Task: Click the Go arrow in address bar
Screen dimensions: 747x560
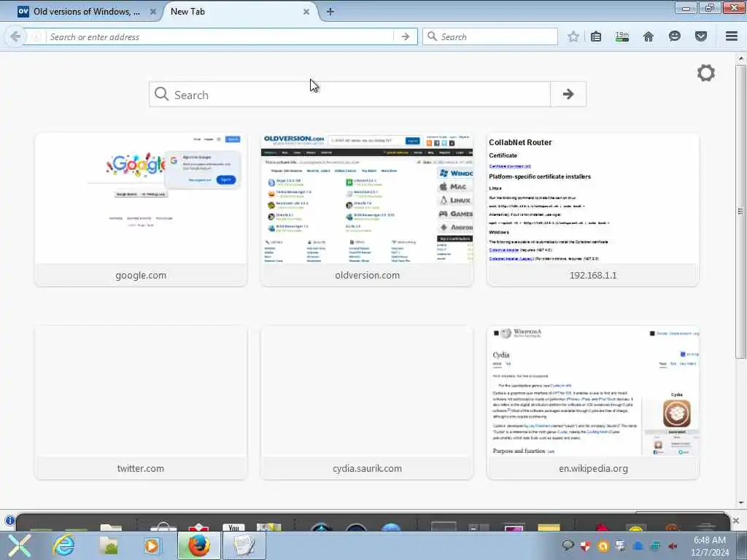Action: pos(406,36)
